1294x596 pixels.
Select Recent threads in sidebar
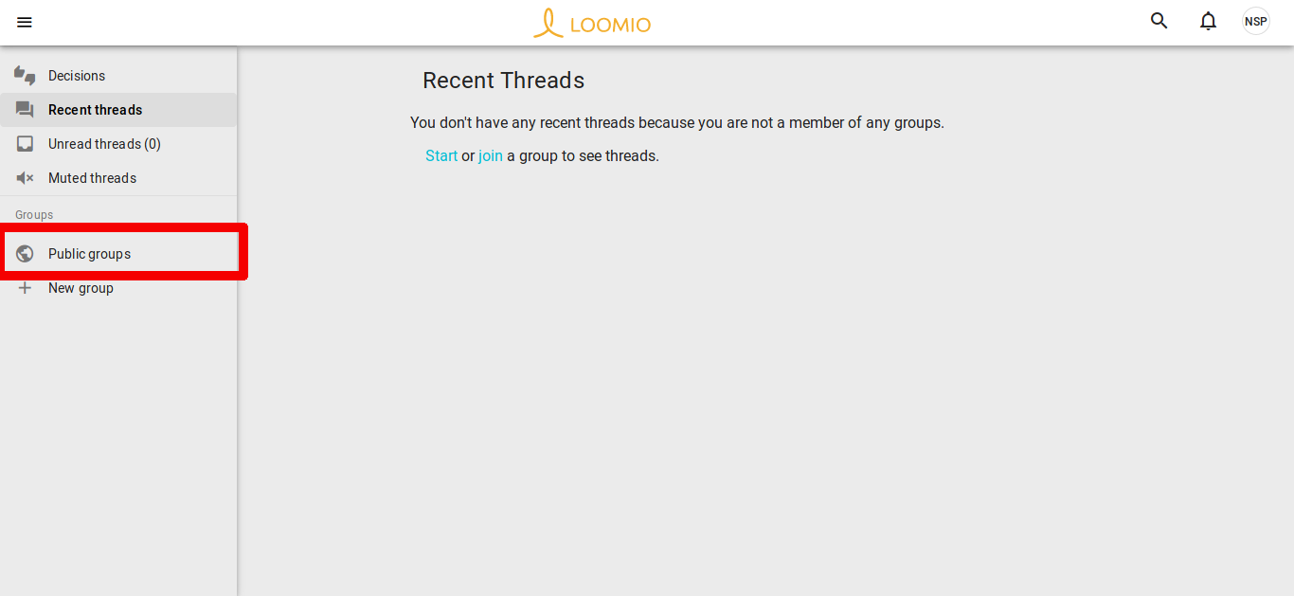click(x=95, y=110)
